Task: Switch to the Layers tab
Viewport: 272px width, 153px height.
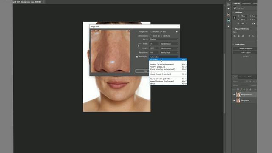Action: coord(235,77)
